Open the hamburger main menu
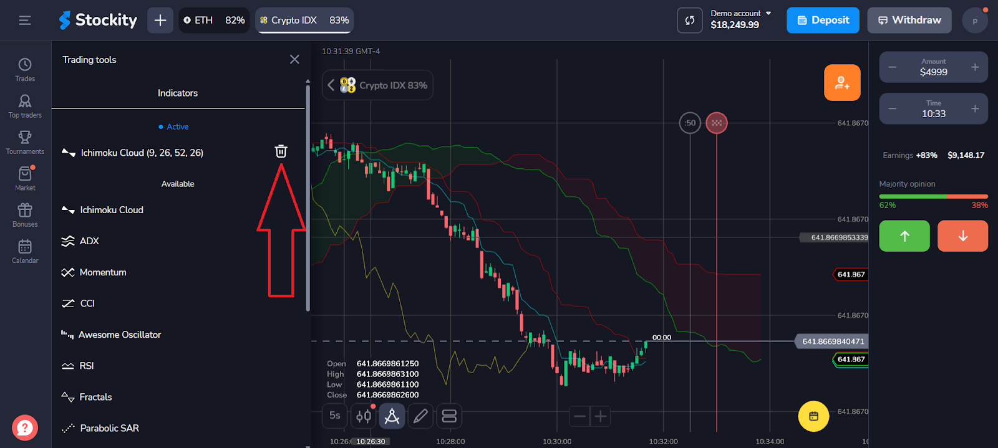This screenshot has height=448, width=998. coord(25,21)
